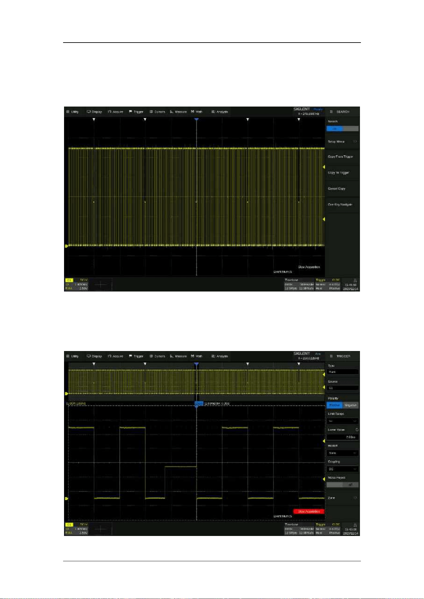Open the Limit Range dropdown
Image resolution: width=424 pixels, height=599 pixels.
point(342,421)
